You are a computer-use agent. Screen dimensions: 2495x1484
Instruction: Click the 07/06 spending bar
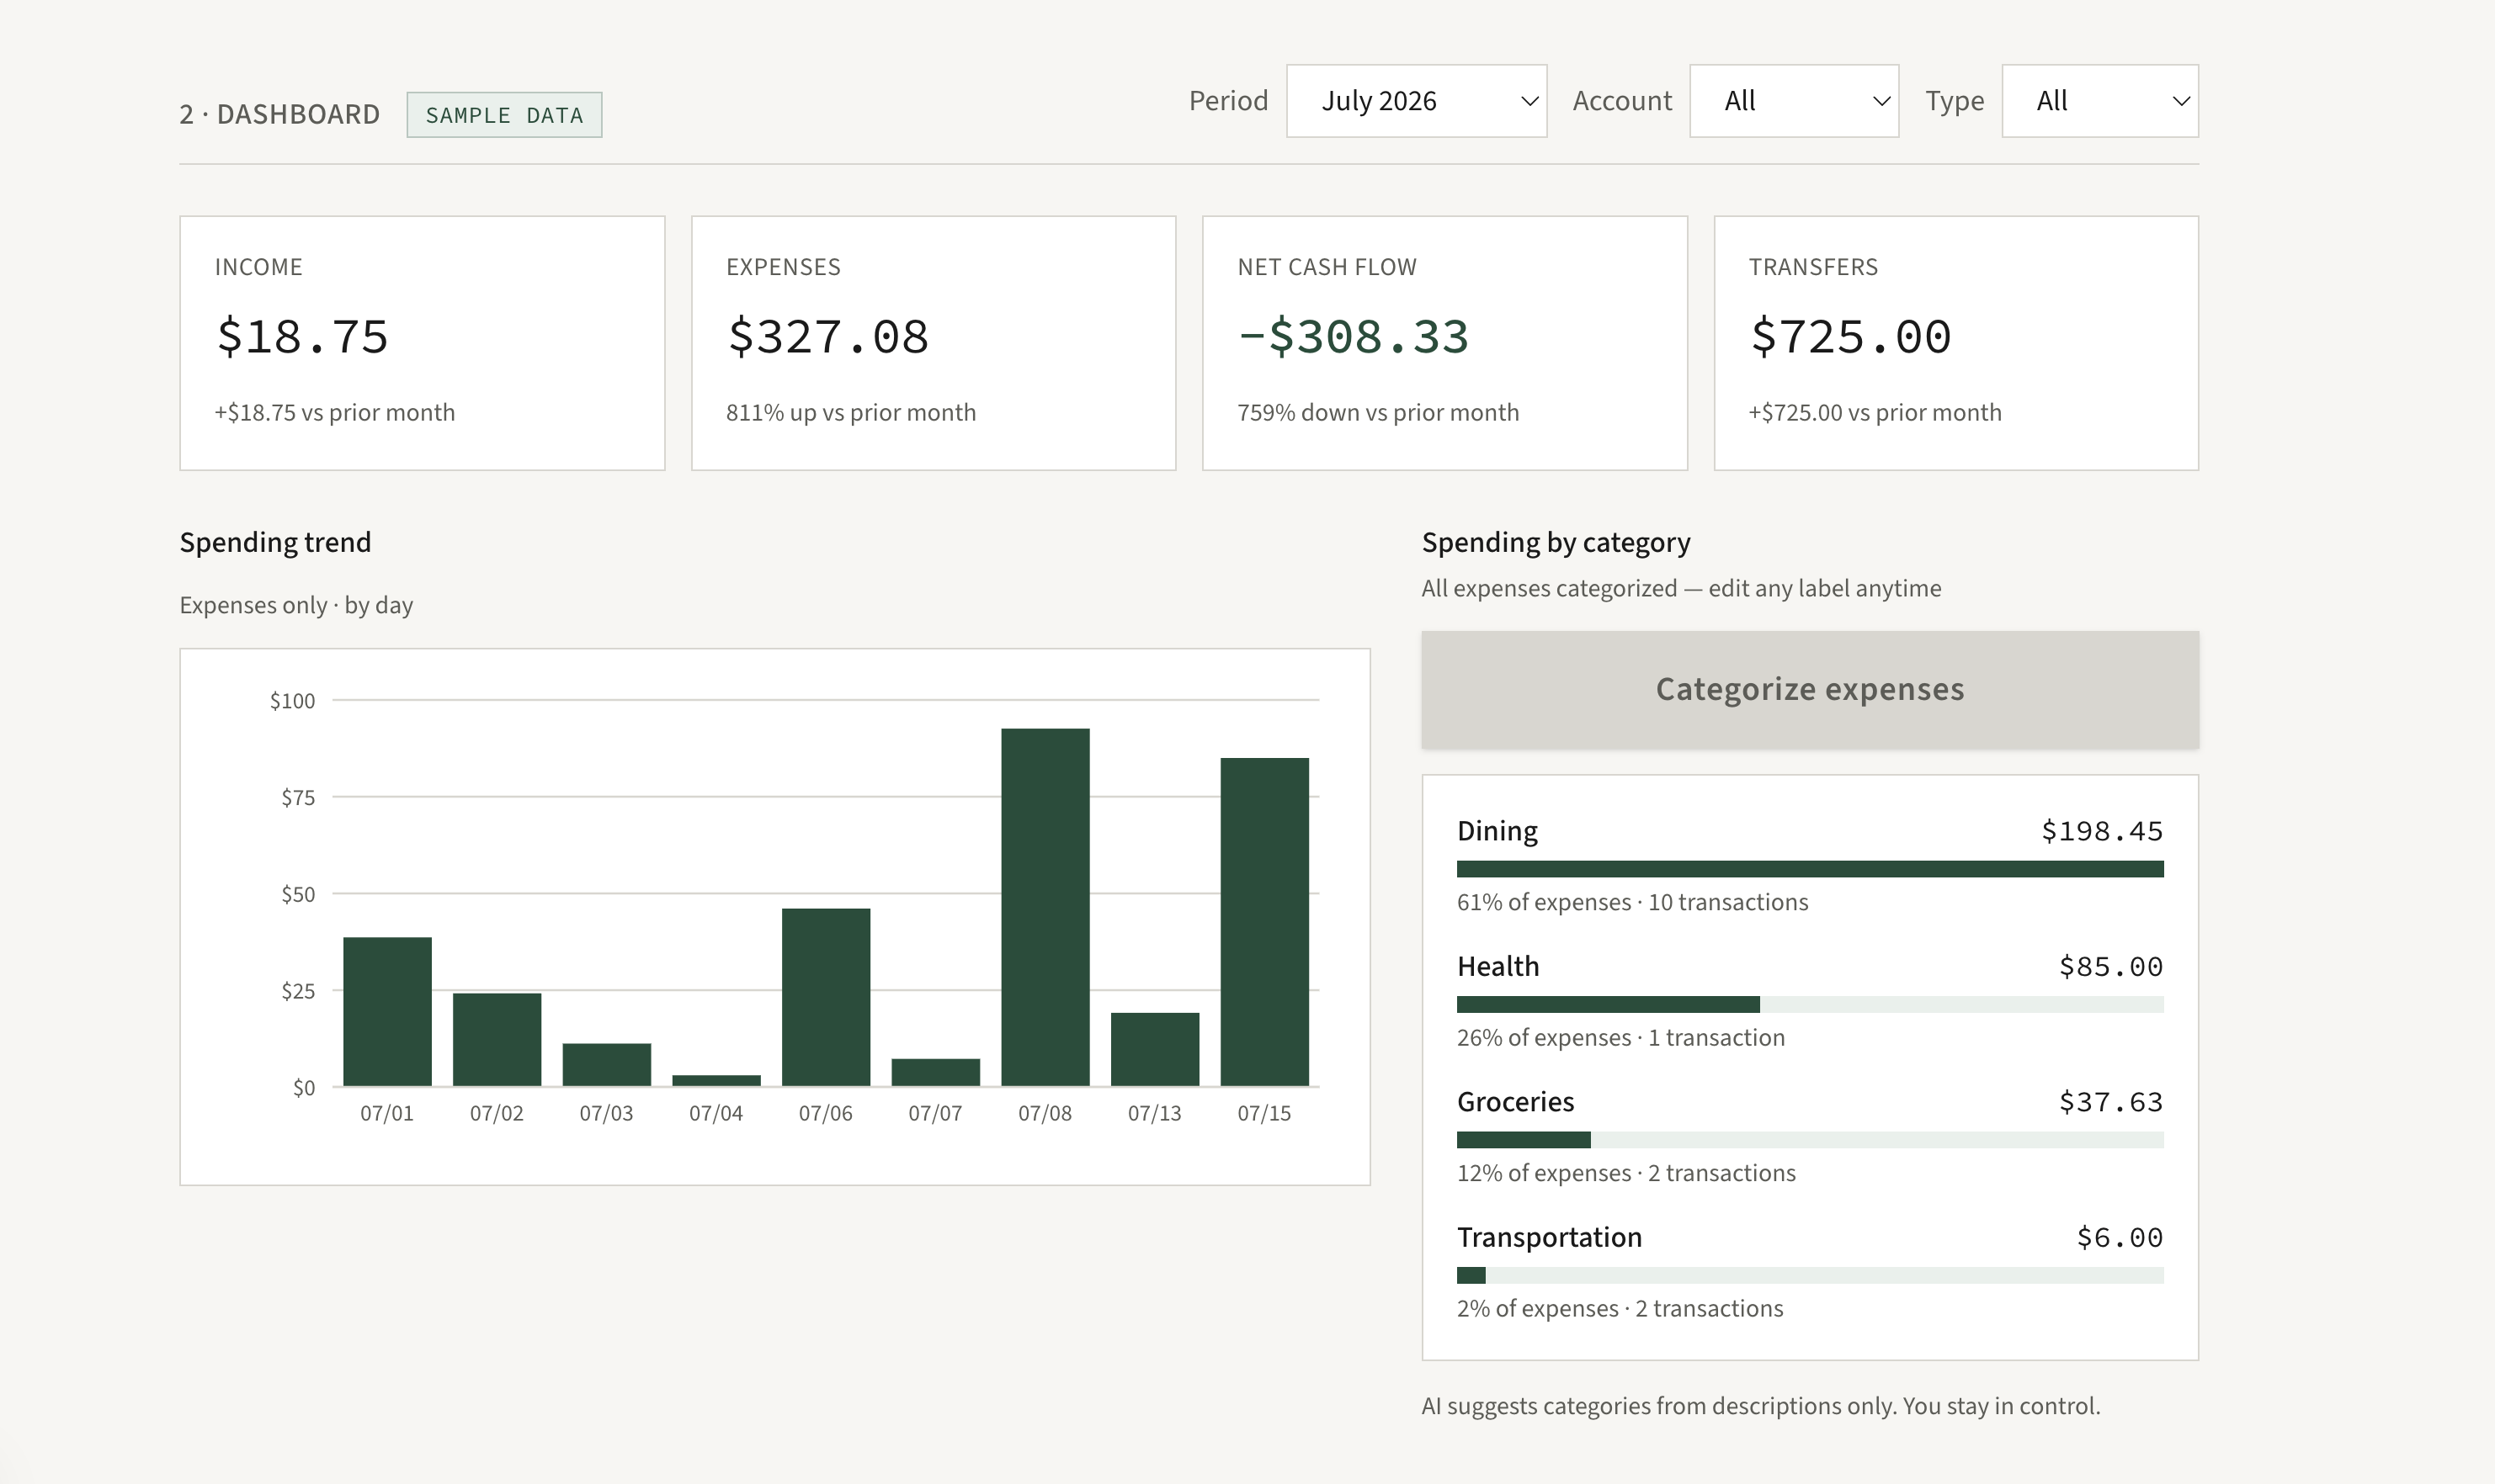click(x=827, y=997)
